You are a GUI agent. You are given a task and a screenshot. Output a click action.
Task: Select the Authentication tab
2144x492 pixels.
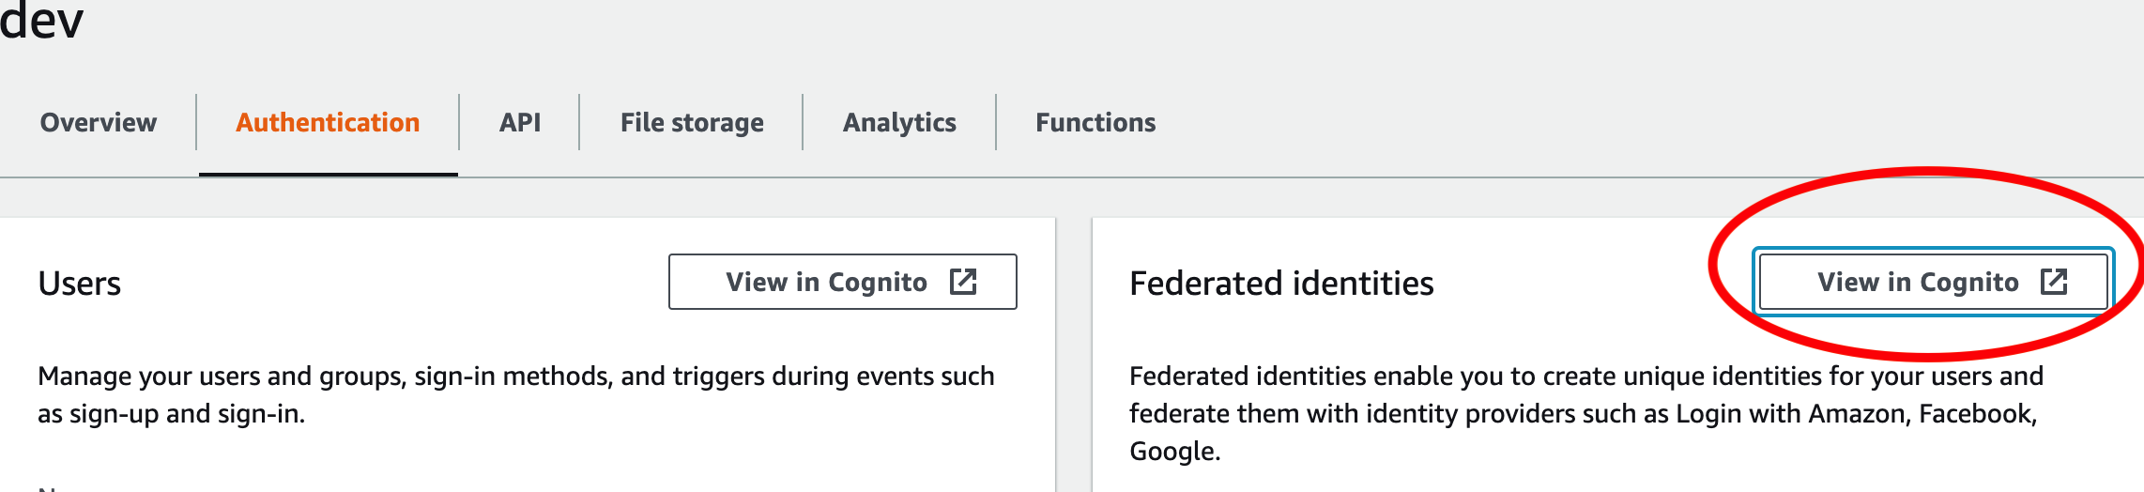coord(328,123)
